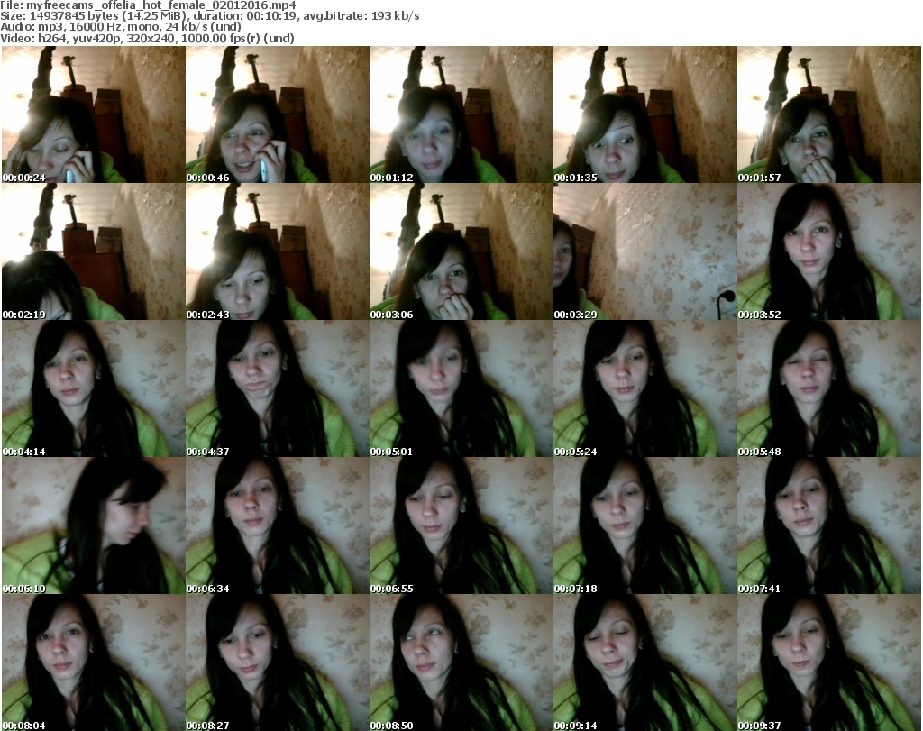Click the thumbnail stamped 00:09:37

pos(829,662)
